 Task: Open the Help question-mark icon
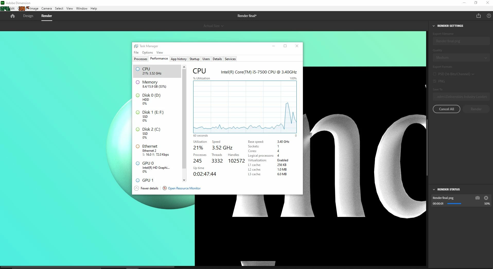pyautogui.click(x=489, y=16)
